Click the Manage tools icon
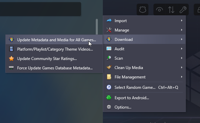This screenshot has width=200, height=123. click(x=109, y=30)
